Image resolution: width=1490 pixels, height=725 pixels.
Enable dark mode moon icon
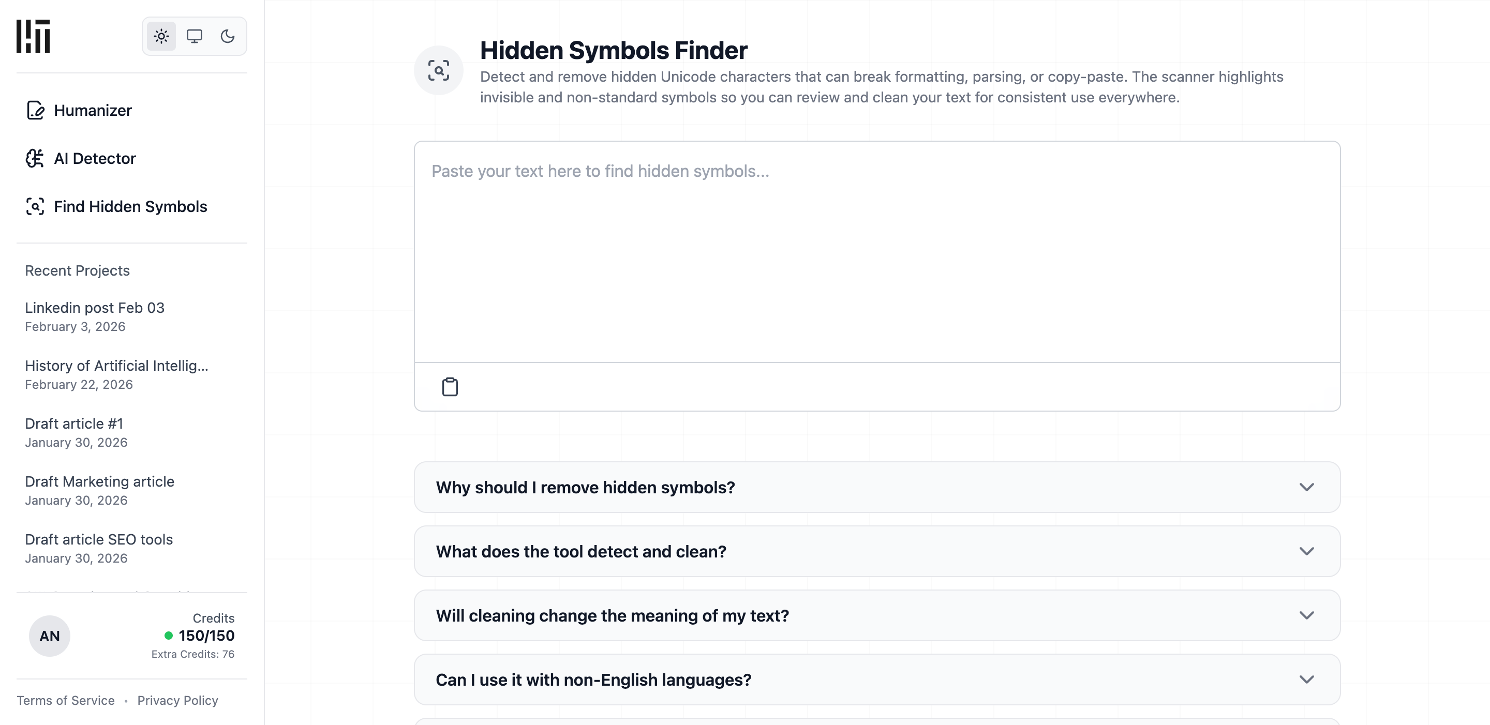[227, 36]
